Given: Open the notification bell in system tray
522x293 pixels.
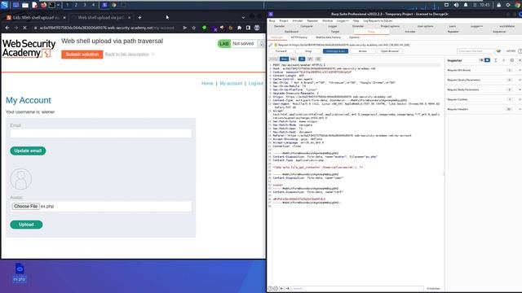Looking at the screenshot, I should [466, 5].
